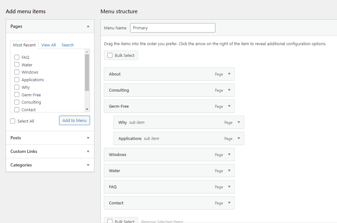Check the FAQ page checkbox
Viewport: 337px width, 223px height.
point(16,57)
